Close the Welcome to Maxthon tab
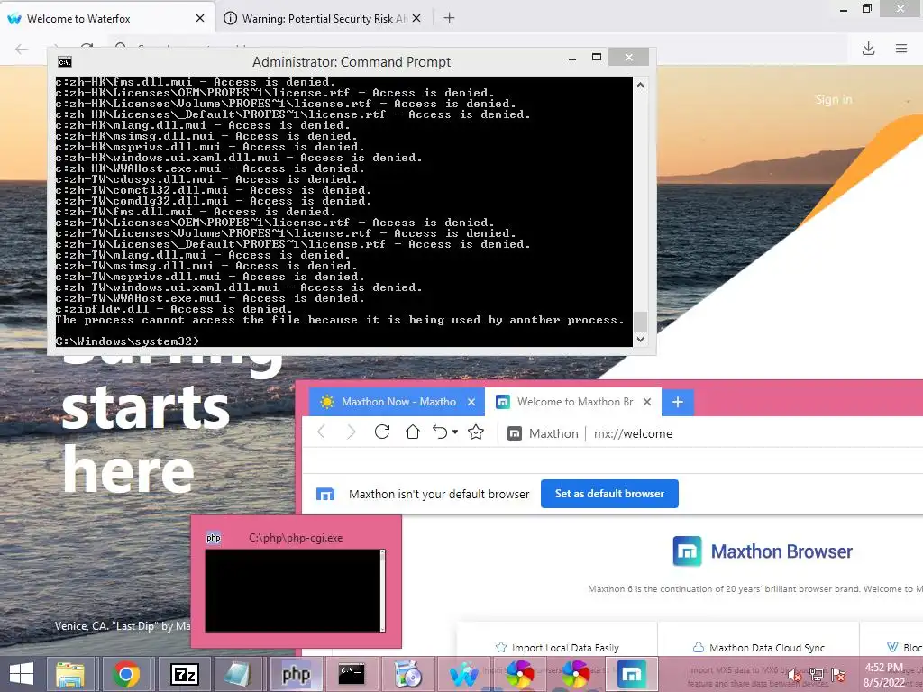Image resolution: width=923 pixels, height=692 pixels. click(647, 402)
